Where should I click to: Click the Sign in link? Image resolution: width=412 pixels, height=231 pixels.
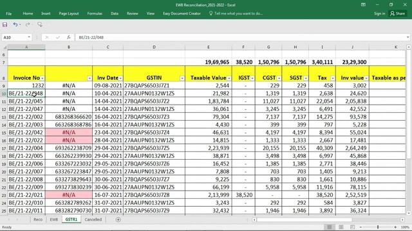tap(379, 13)
